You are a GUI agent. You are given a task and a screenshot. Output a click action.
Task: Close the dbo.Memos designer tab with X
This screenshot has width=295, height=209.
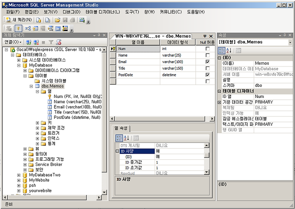point(211,36)
